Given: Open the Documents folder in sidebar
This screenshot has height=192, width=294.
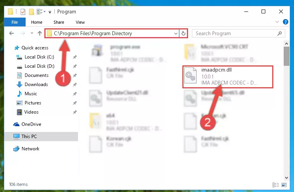Looking at the screenshot, I should click(37, 75).
